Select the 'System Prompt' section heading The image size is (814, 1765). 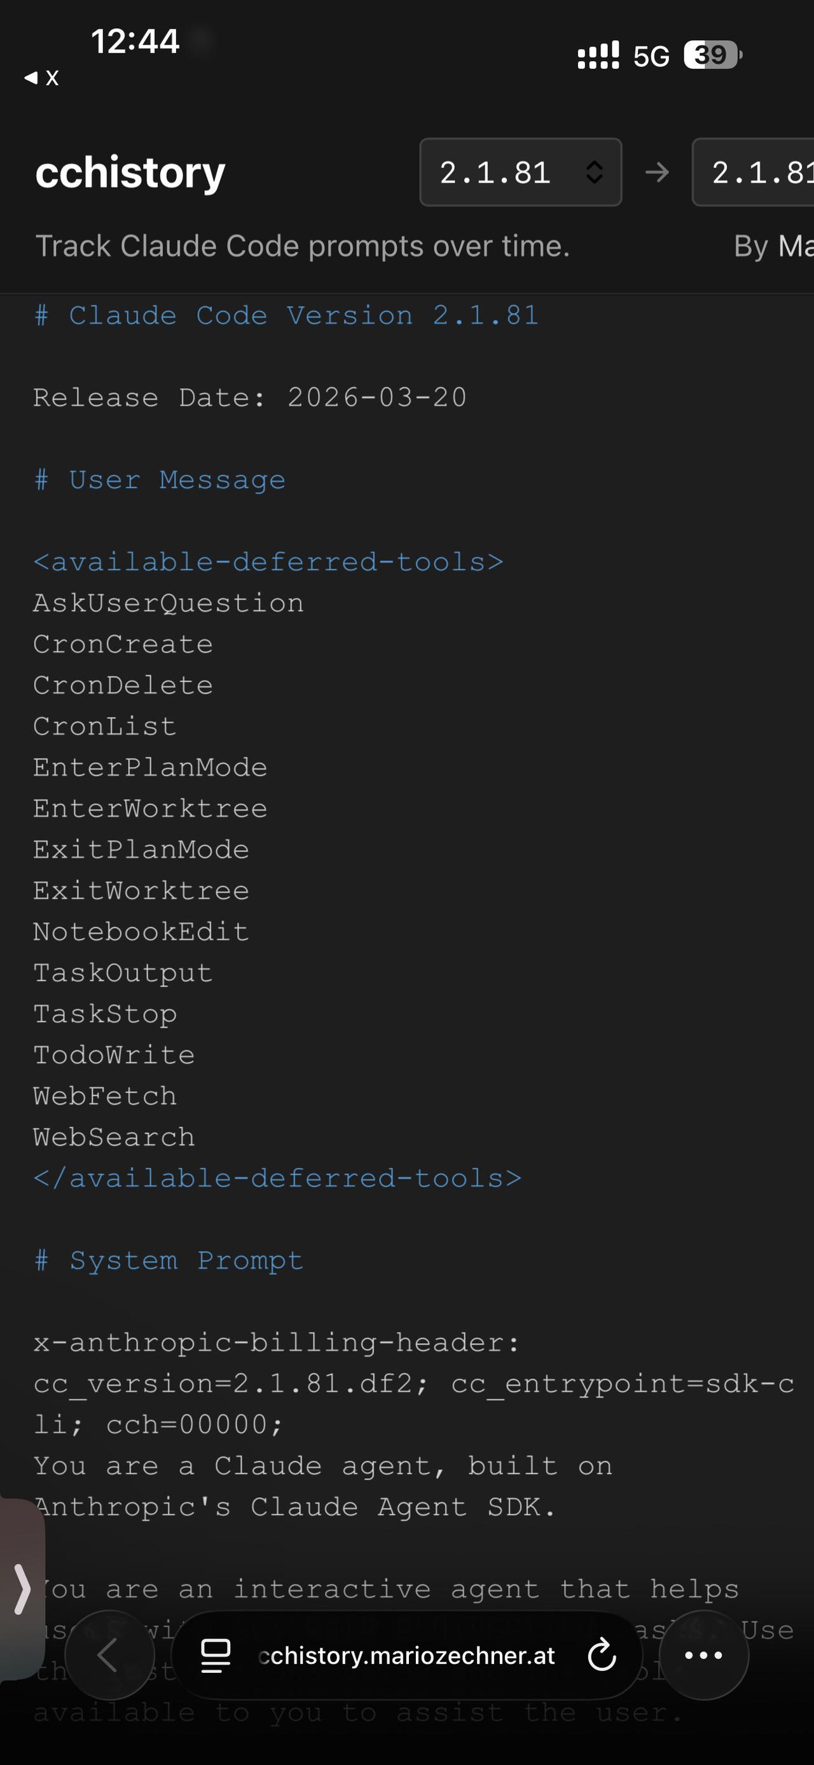[169, 1259]
